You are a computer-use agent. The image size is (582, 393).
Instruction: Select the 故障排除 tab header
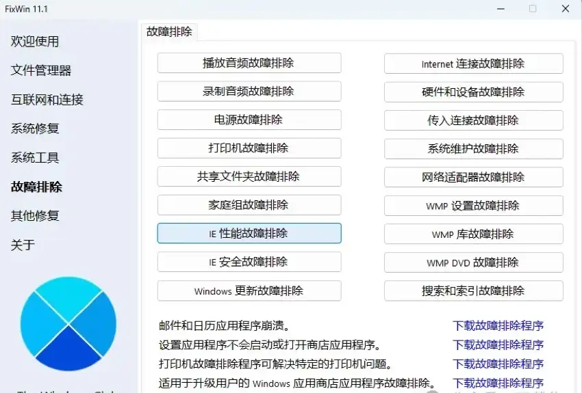[x=169, y=31]
